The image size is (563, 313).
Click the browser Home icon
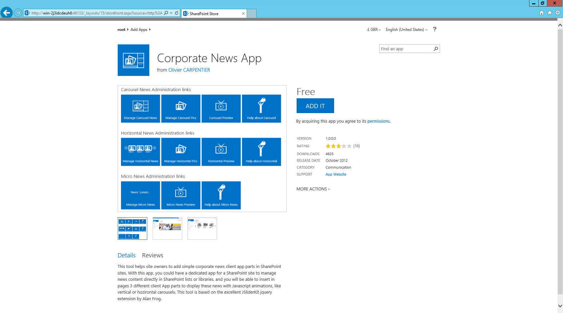[542, 13]
